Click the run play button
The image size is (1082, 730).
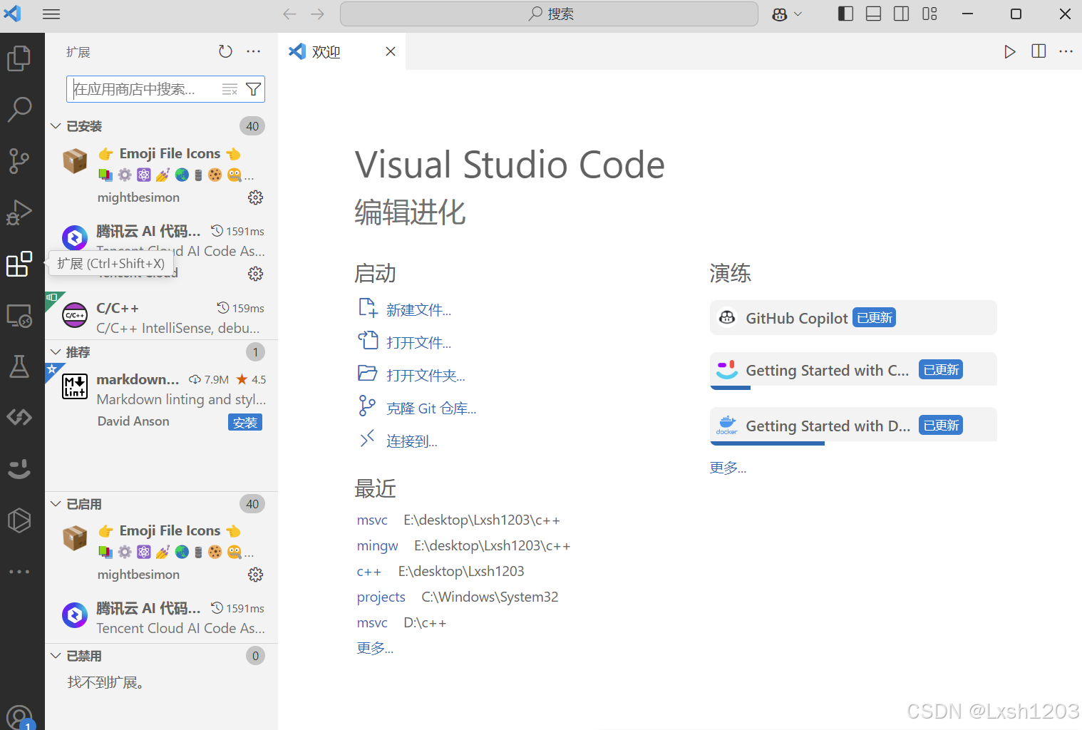tap(1010, 51)
